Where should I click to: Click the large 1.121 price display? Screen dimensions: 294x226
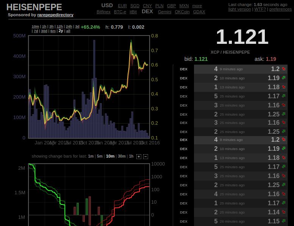242,37
